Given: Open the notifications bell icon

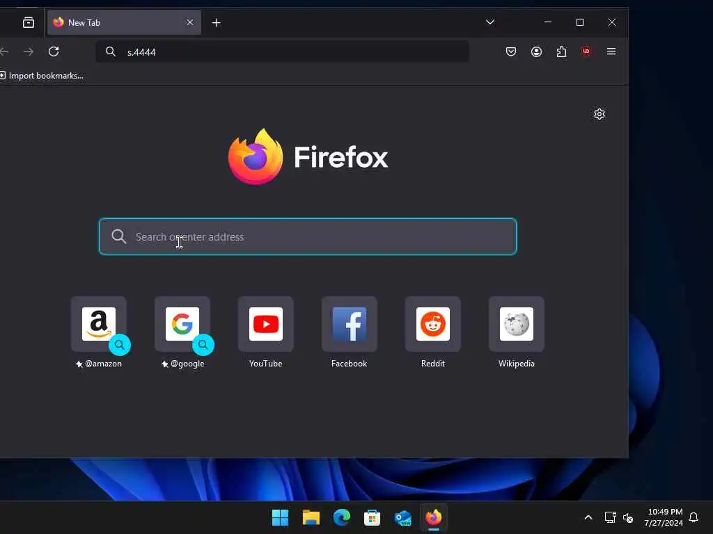Looking at the screenshot, I should click(x=694, y=517).
